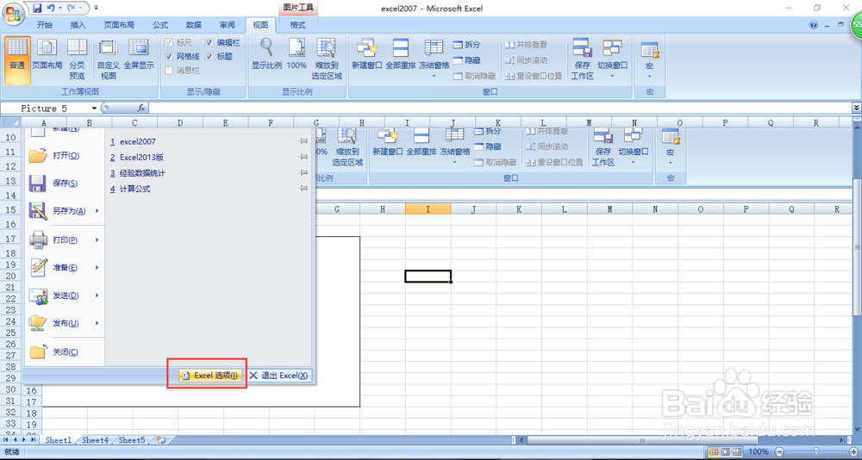Screen dimensions: 862x460
Task: Switch to Page Layout icon in status bar
Action: (x=726, y=451)
